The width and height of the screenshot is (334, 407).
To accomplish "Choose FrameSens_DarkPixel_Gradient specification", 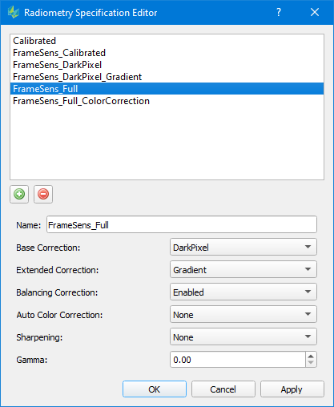I will [167, 77].
